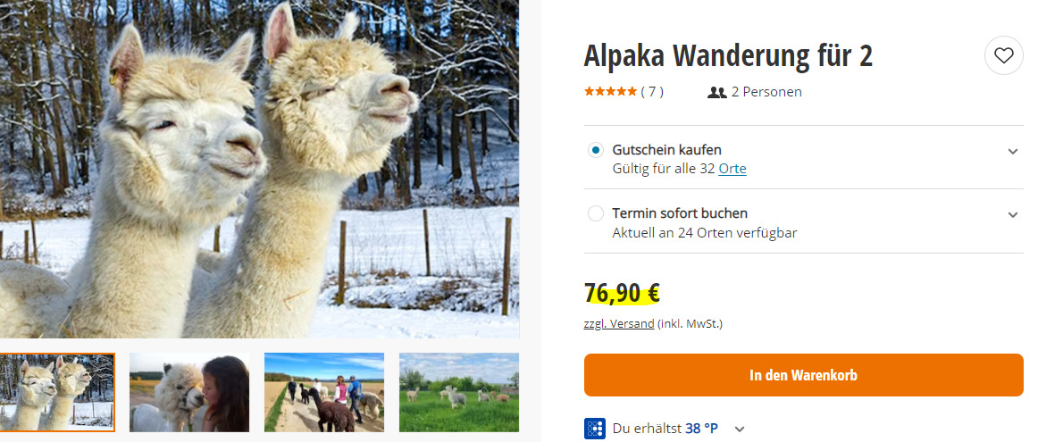Click the main alpaca product image
Viewport: 1063px width, 442px height.
click(260, 169)
